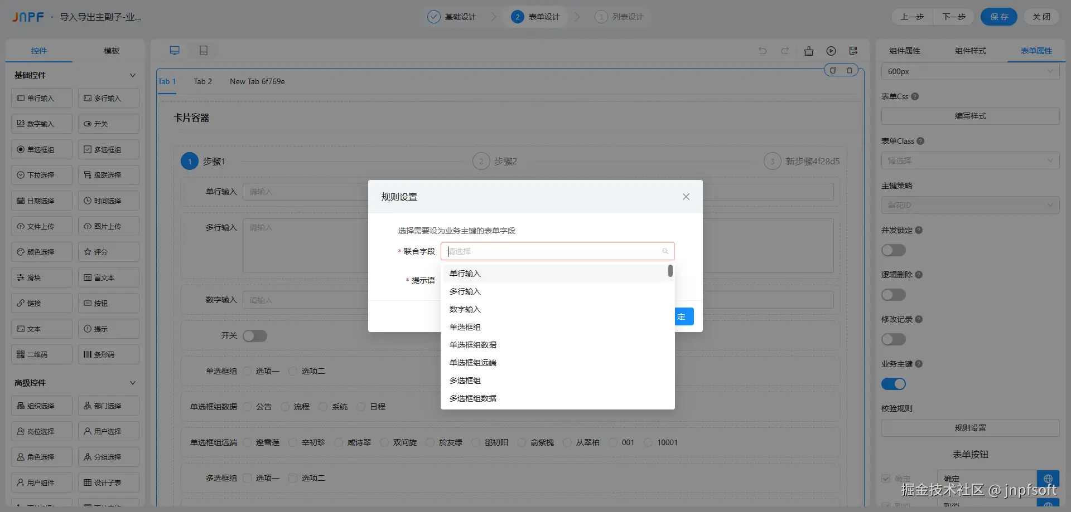Image resolution: width=1071 pixels, height=512 pixels.
Task: Click the 下一步 button
Action: 954,17
